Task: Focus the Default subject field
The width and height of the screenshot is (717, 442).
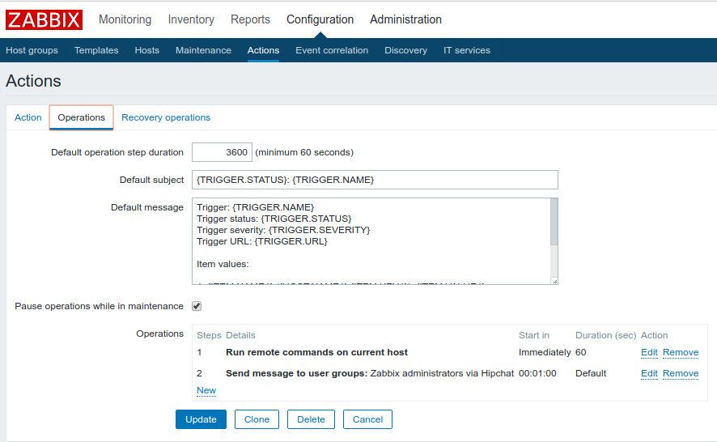Action: (x=375, y=180)
